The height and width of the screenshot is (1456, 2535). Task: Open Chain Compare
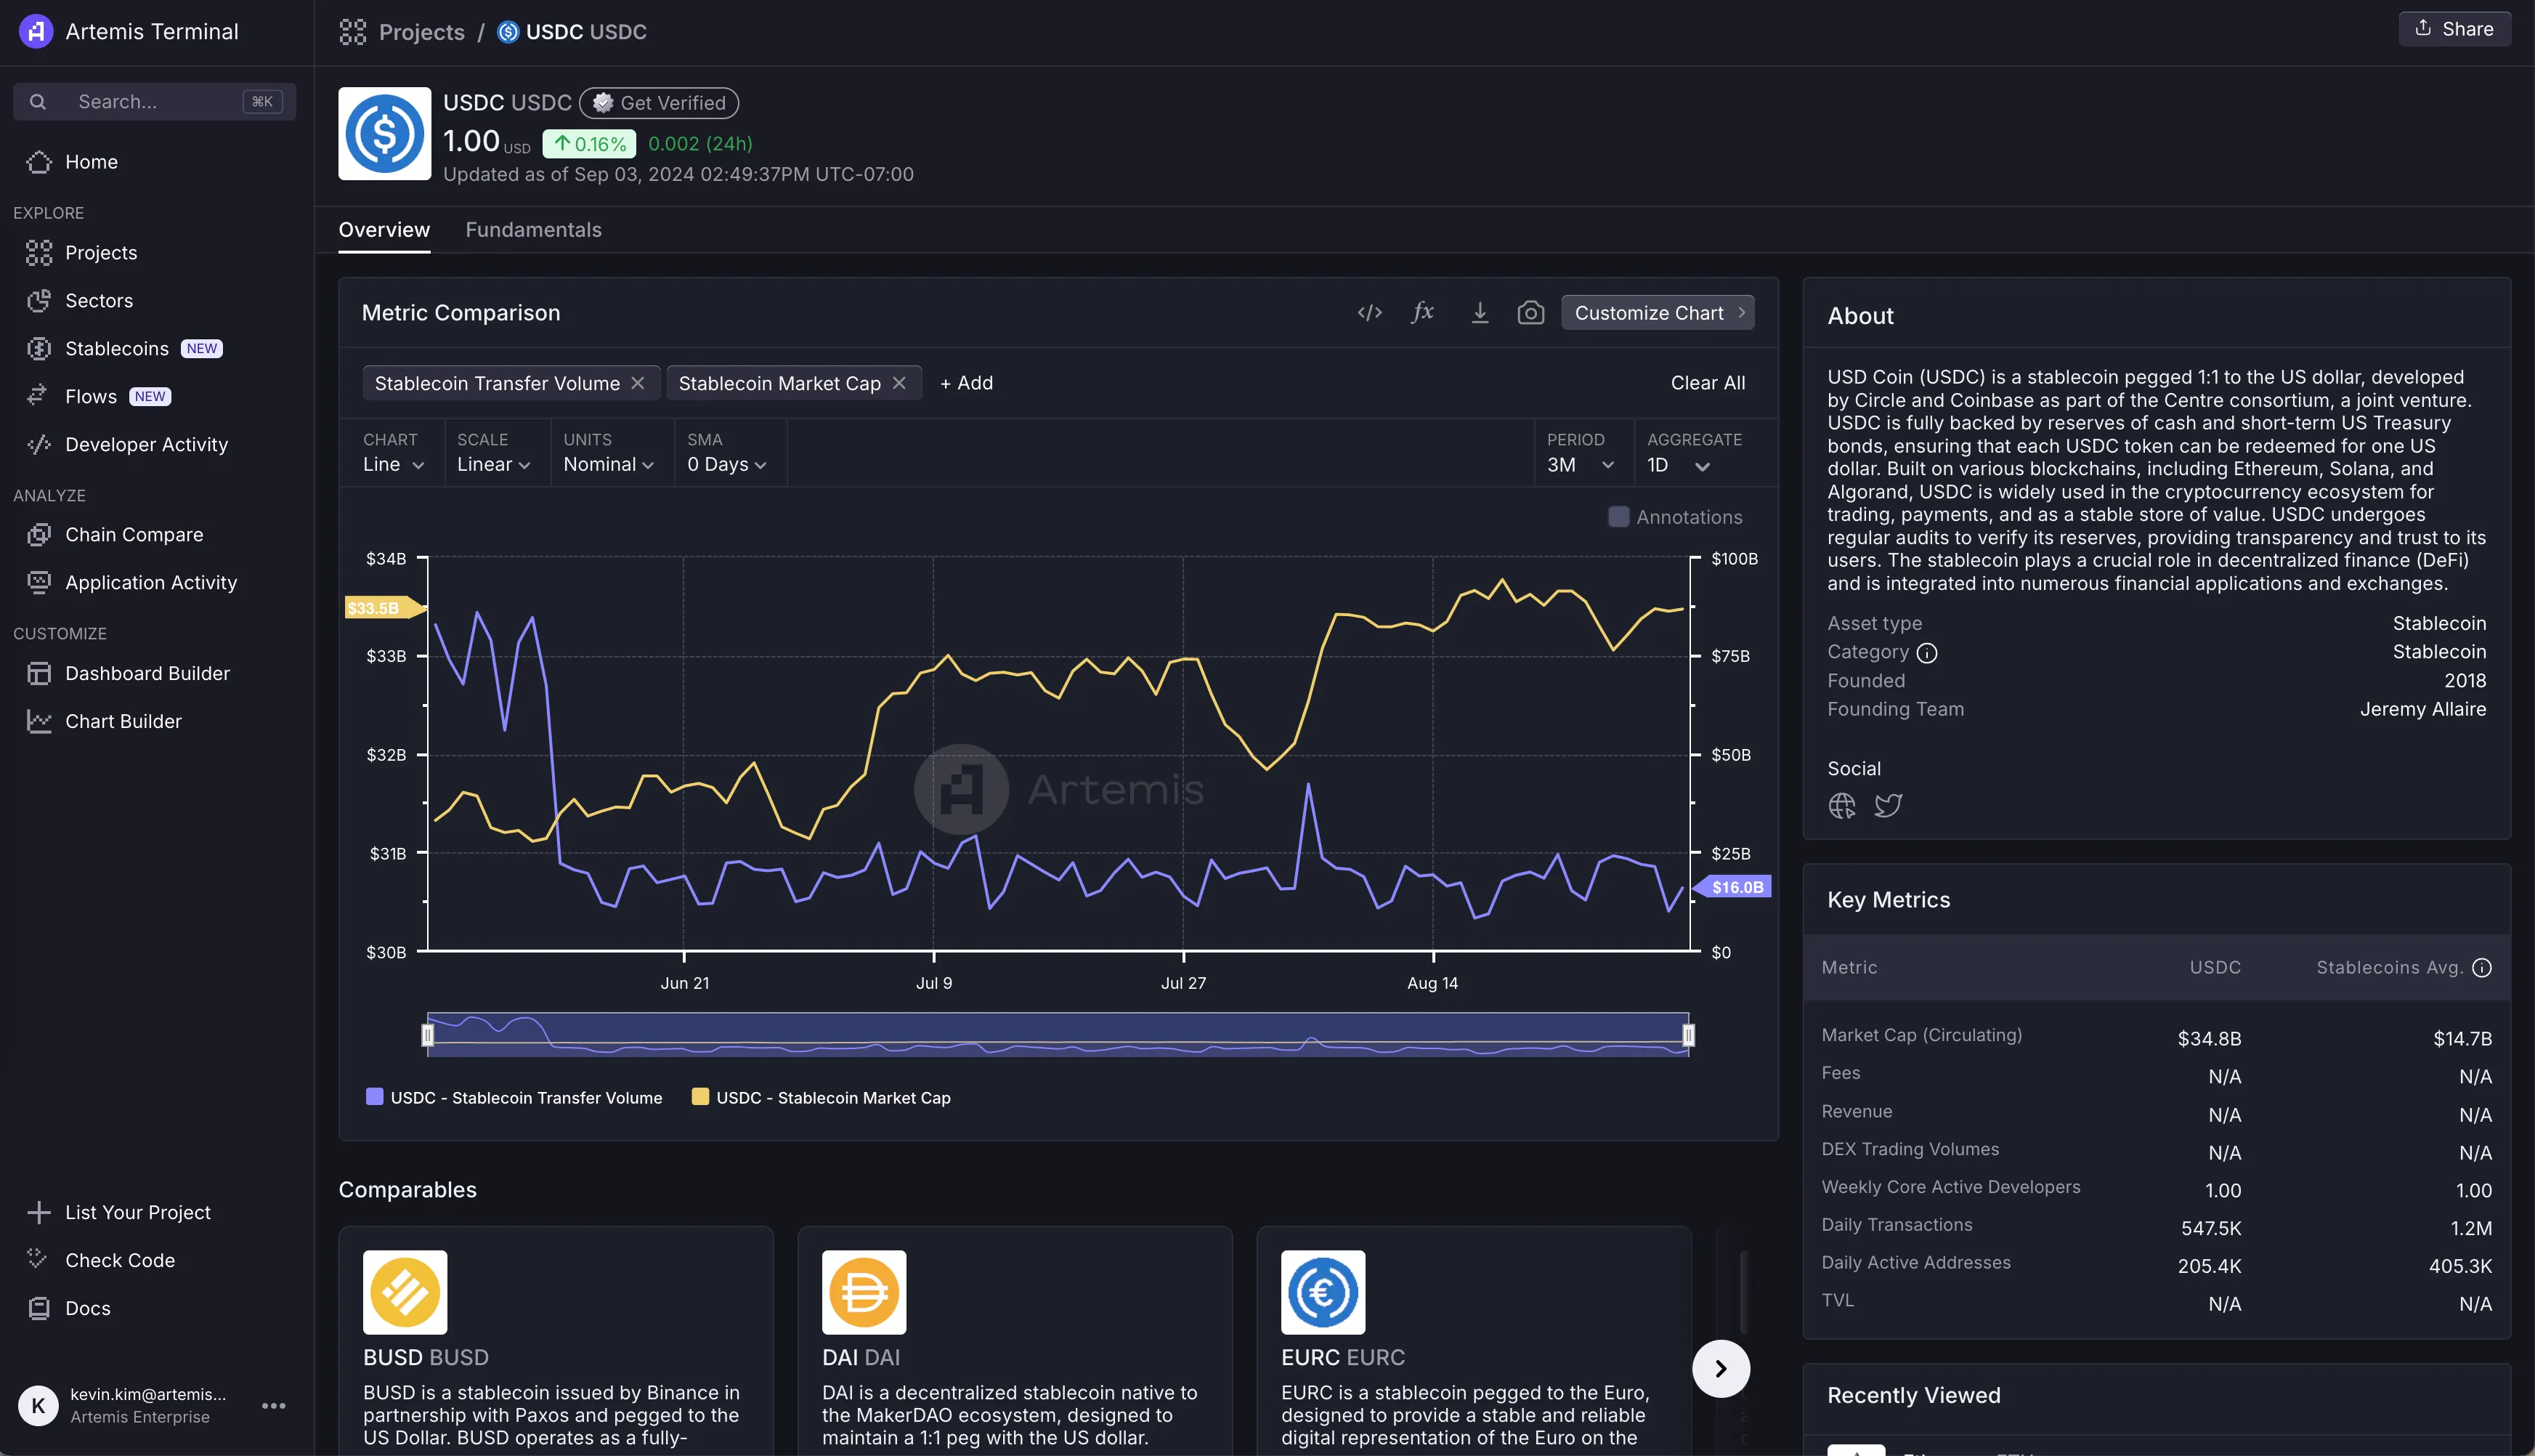(134, 535)
